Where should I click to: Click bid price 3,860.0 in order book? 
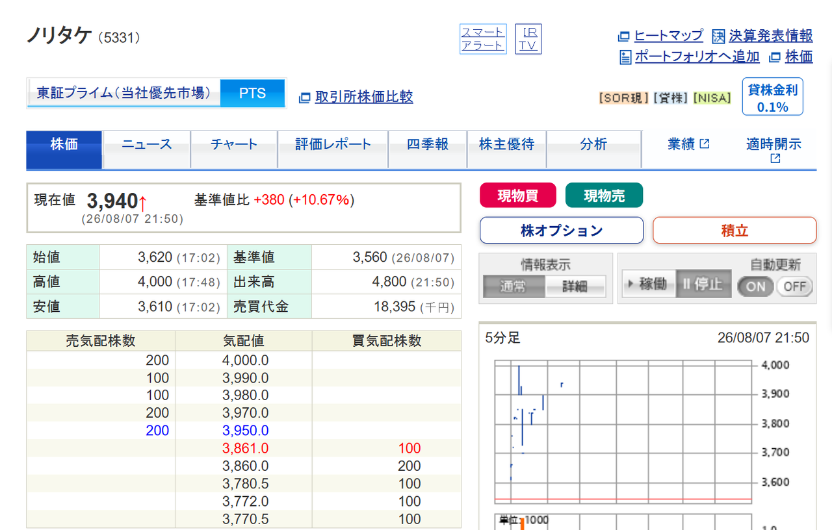(x=246, y=466)
